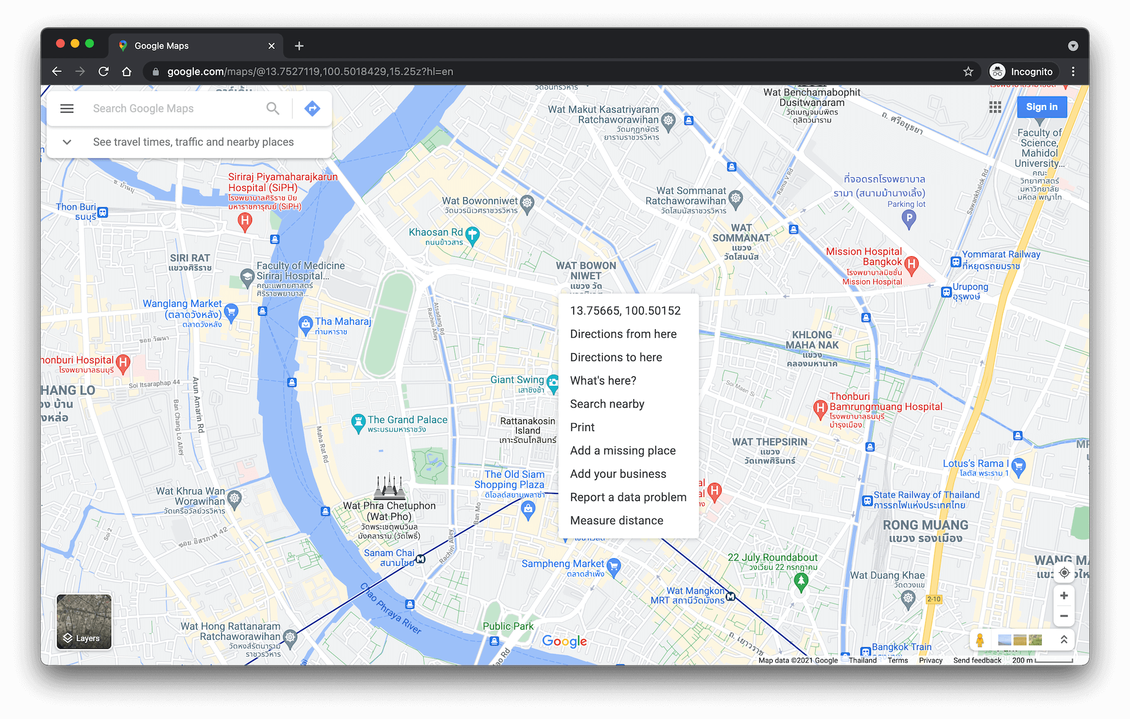This screenshot has width=1130, height=719.
Task: Click Send feedback link
Action: [977, 660]
